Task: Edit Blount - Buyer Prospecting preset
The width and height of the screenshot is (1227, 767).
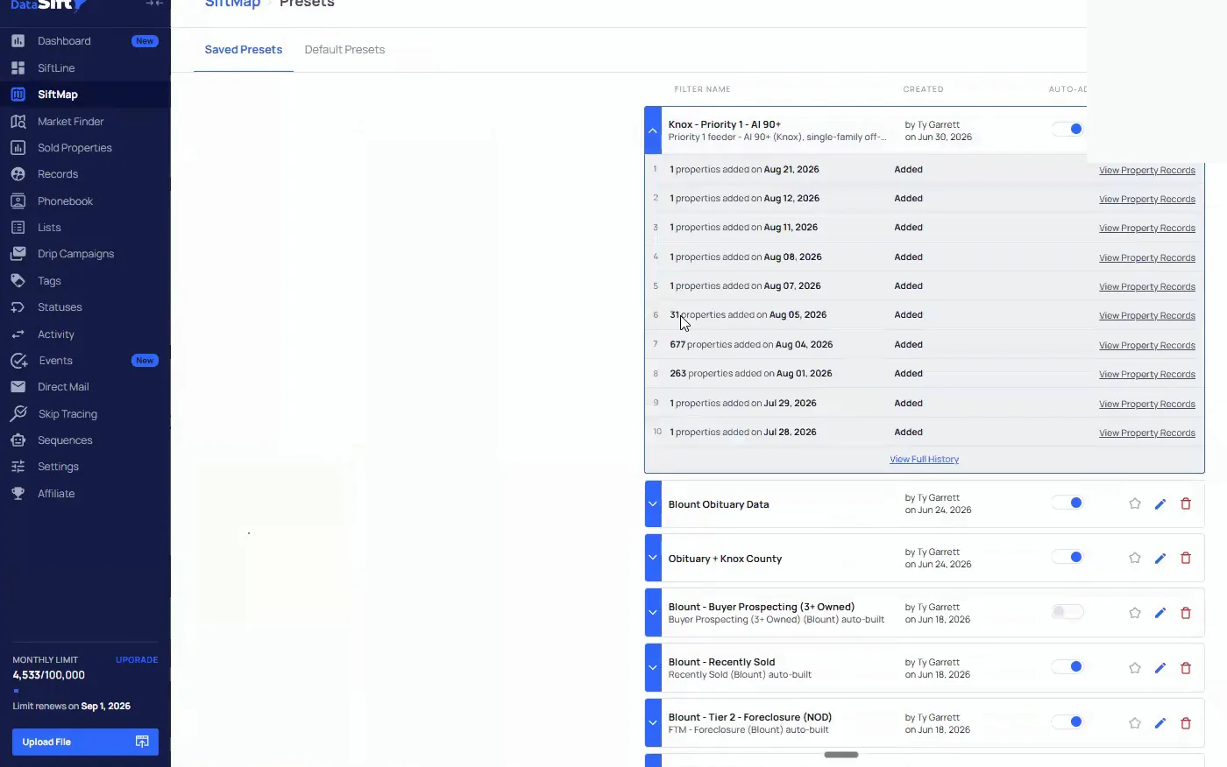Action: click(1160, 613)
